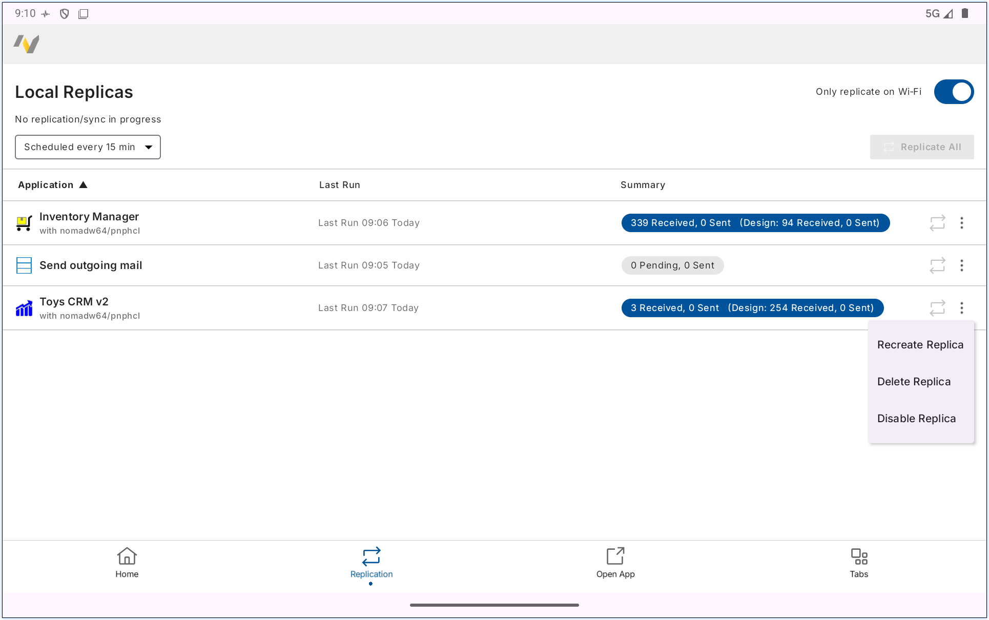This screenshot has height=620, width=989.
Task: Click the Replicate All button
Action: (x=922, y=147)
